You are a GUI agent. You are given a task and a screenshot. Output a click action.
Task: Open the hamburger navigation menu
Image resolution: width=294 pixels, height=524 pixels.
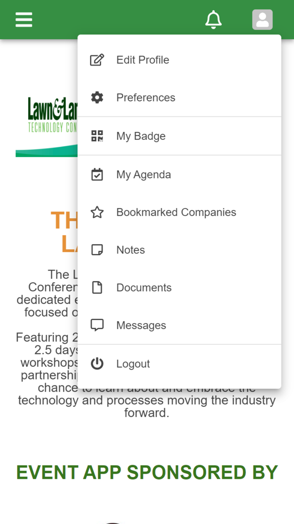[x=24, y=20]
